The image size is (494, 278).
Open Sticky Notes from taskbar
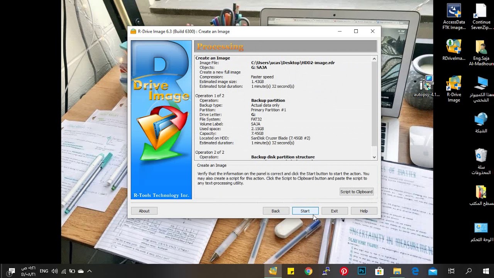coord(291,271)
